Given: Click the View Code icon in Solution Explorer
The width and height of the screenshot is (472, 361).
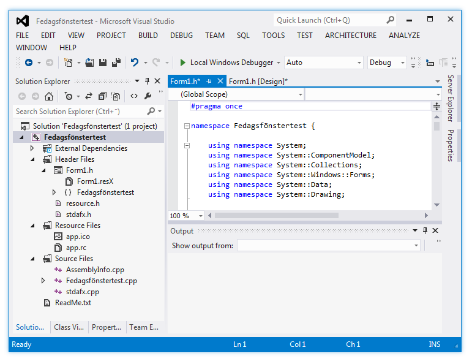Looking at the screenshot, I should 134,96.
